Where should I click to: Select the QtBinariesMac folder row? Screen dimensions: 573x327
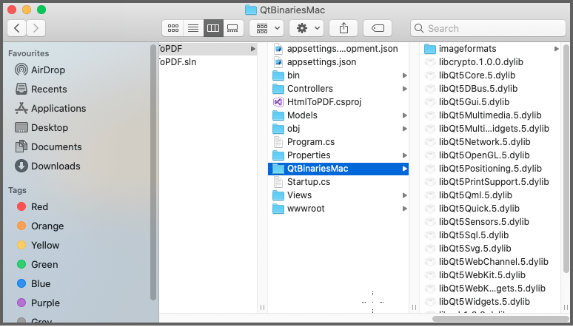point(338,169)
